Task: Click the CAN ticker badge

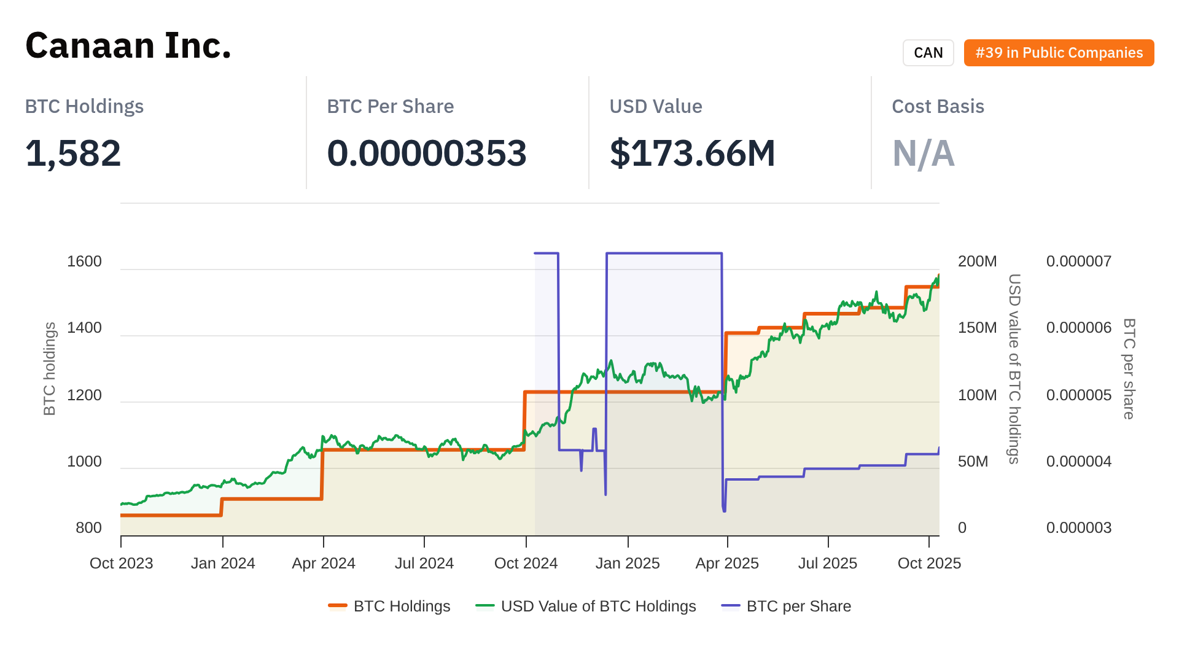Action: 928,53
